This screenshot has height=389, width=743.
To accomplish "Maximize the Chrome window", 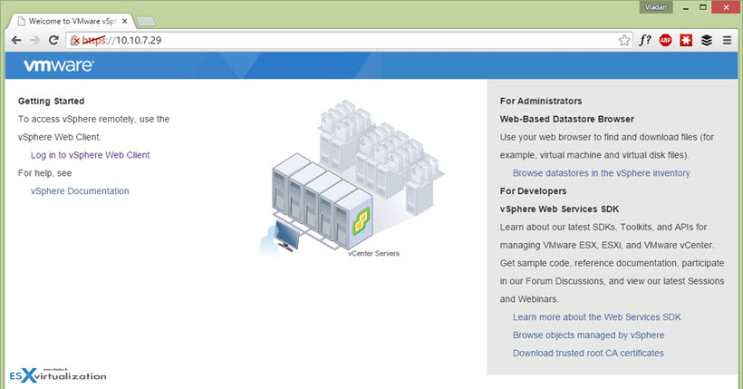I will point(703,7).
